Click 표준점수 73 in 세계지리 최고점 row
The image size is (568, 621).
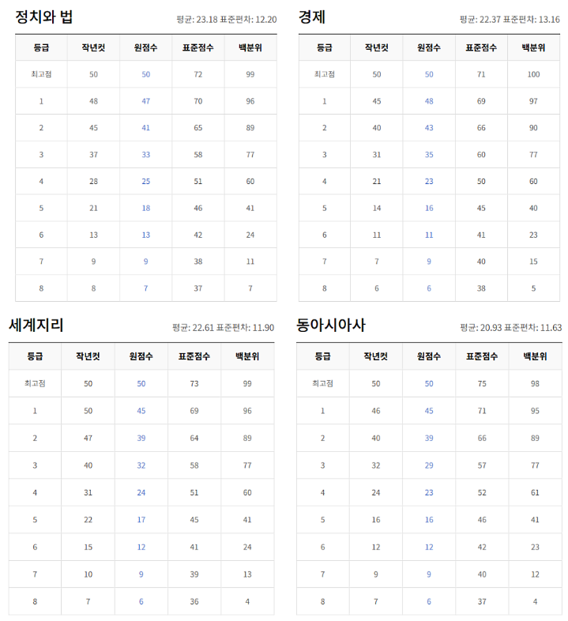(x=194, y=383)
